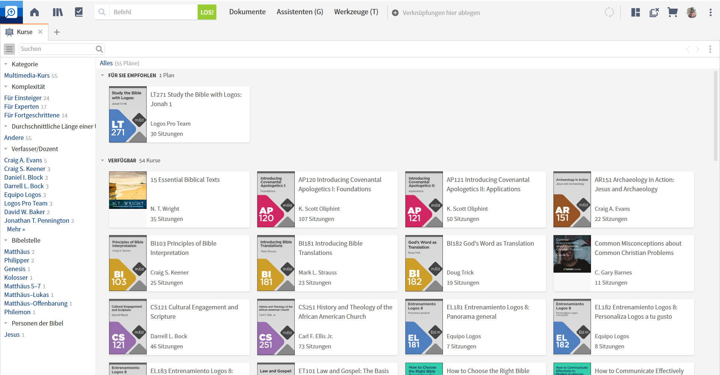
Task: Go to the Home page icon
Action: pyautogui.click(x=34, y=12)
